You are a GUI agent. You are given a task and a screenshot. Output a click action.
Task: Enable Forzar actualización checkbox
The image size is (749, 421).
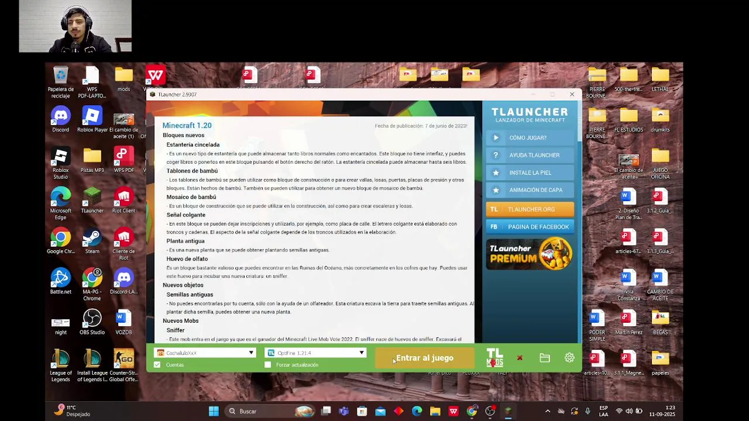click(268, 365)
